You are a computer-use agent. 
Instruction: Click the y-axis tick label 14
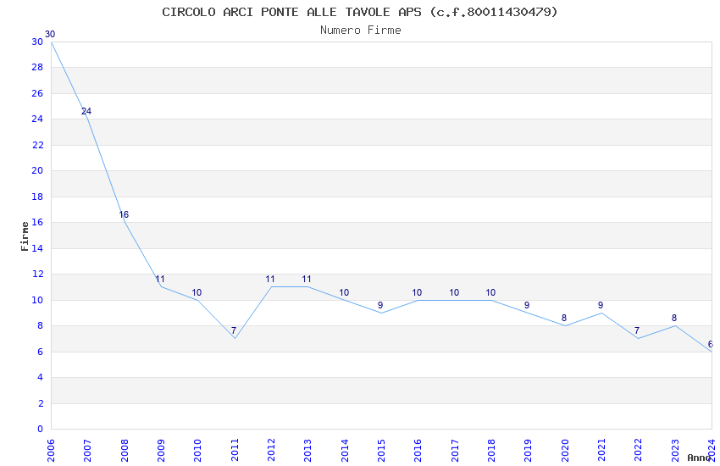tap(37, 248)
